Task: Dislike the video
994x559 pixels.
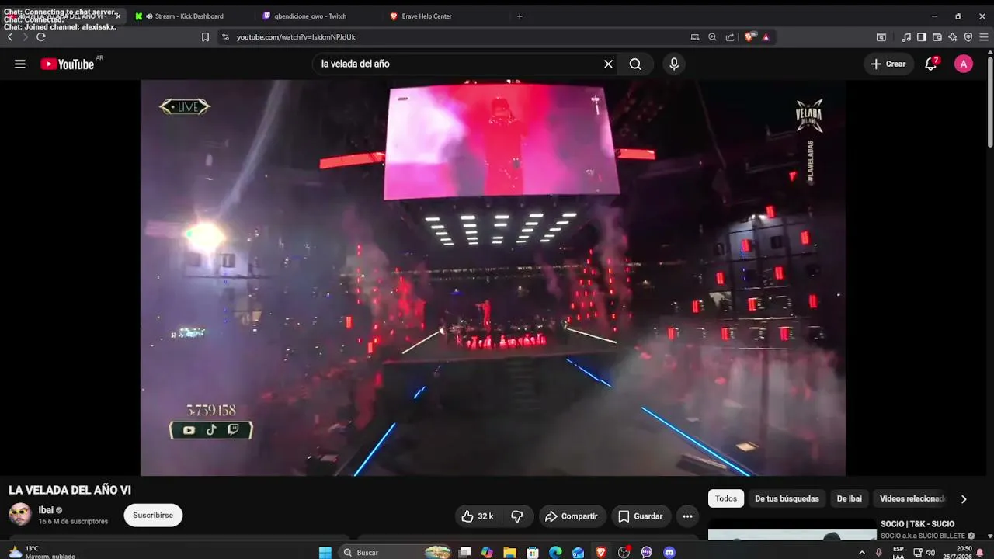Action: 517,516
